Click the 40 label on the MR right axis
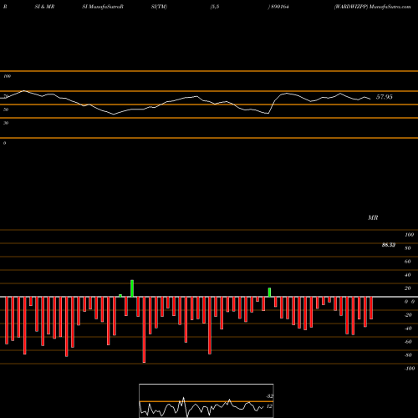Viewport: 418px width, 418px height. point(408,275)
